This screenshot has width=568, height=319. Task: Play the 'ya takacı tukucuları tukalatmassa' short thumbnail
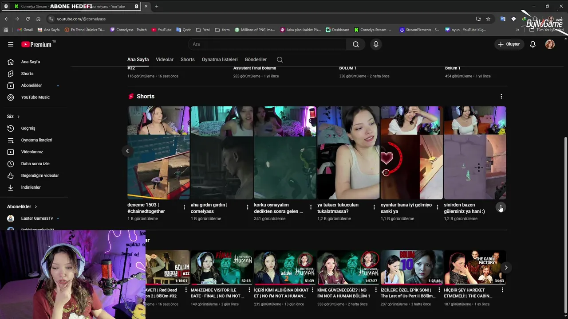click(348, 153)
